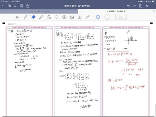
Task: Tap the 考生姓名 name field line
Action: [x=24, y=24]
